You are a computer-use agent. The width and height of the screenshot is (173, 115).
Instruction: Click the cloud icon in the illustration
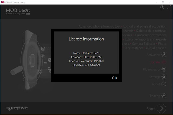coord(45,63)
